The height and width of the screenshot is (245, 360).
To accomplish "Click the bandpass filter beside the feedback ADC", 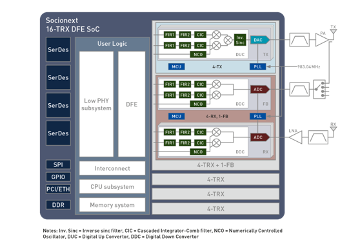I will (299, 89).
